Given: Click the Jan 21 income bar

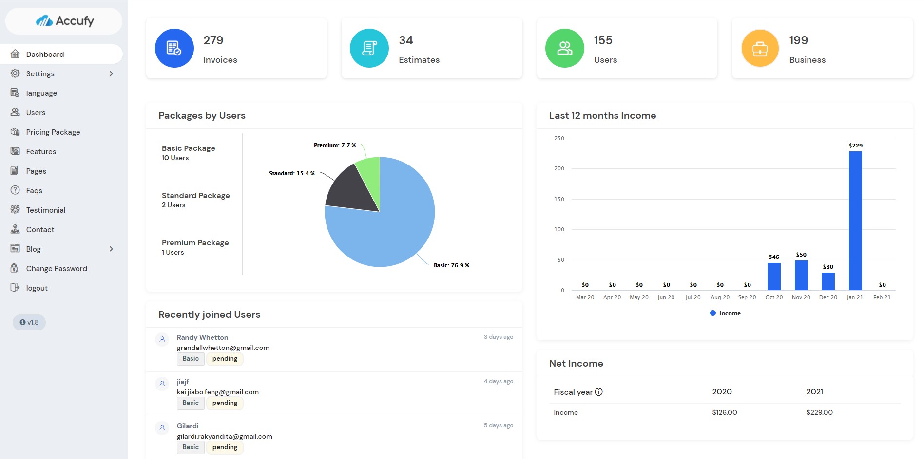Looking at the screenshot, I should coord(855,220).
